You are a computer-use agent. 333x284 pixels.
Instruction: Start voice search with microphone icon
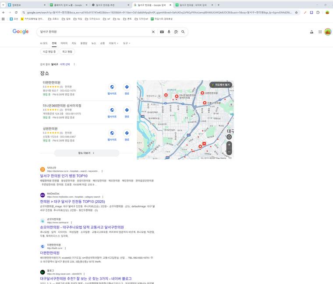pos(169,32)
